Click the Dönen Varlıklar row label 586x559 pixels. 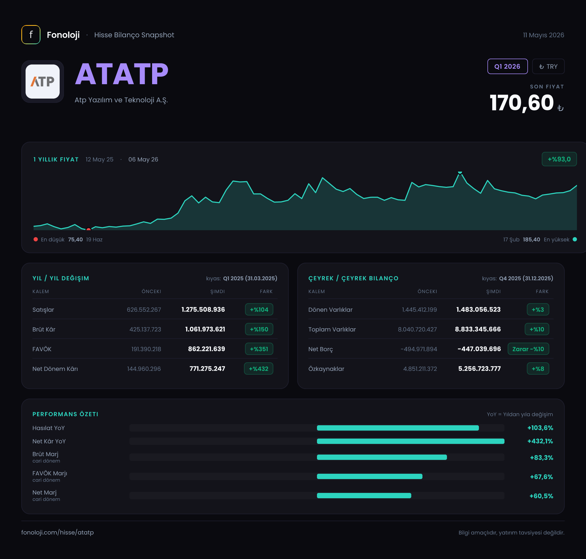tap(330, 310)
